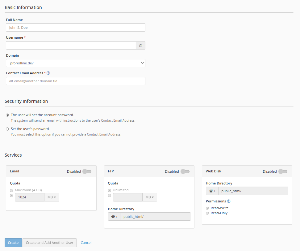
Task: Enable the Email service toggle
Action: (87, 171)
